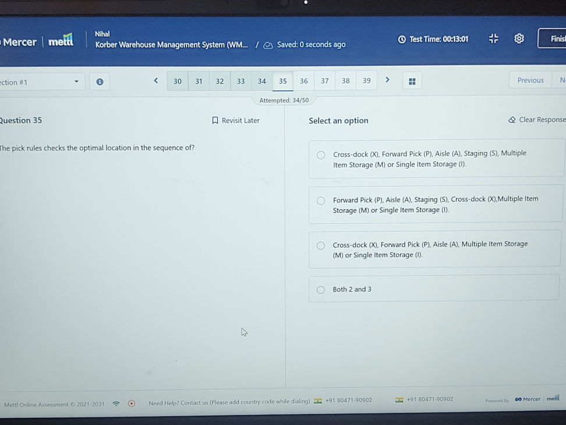Open the question grid view icon
Image resolution: width=566 pixels, height=425 pixels.
pyautogui.click(x=412, y=81)
